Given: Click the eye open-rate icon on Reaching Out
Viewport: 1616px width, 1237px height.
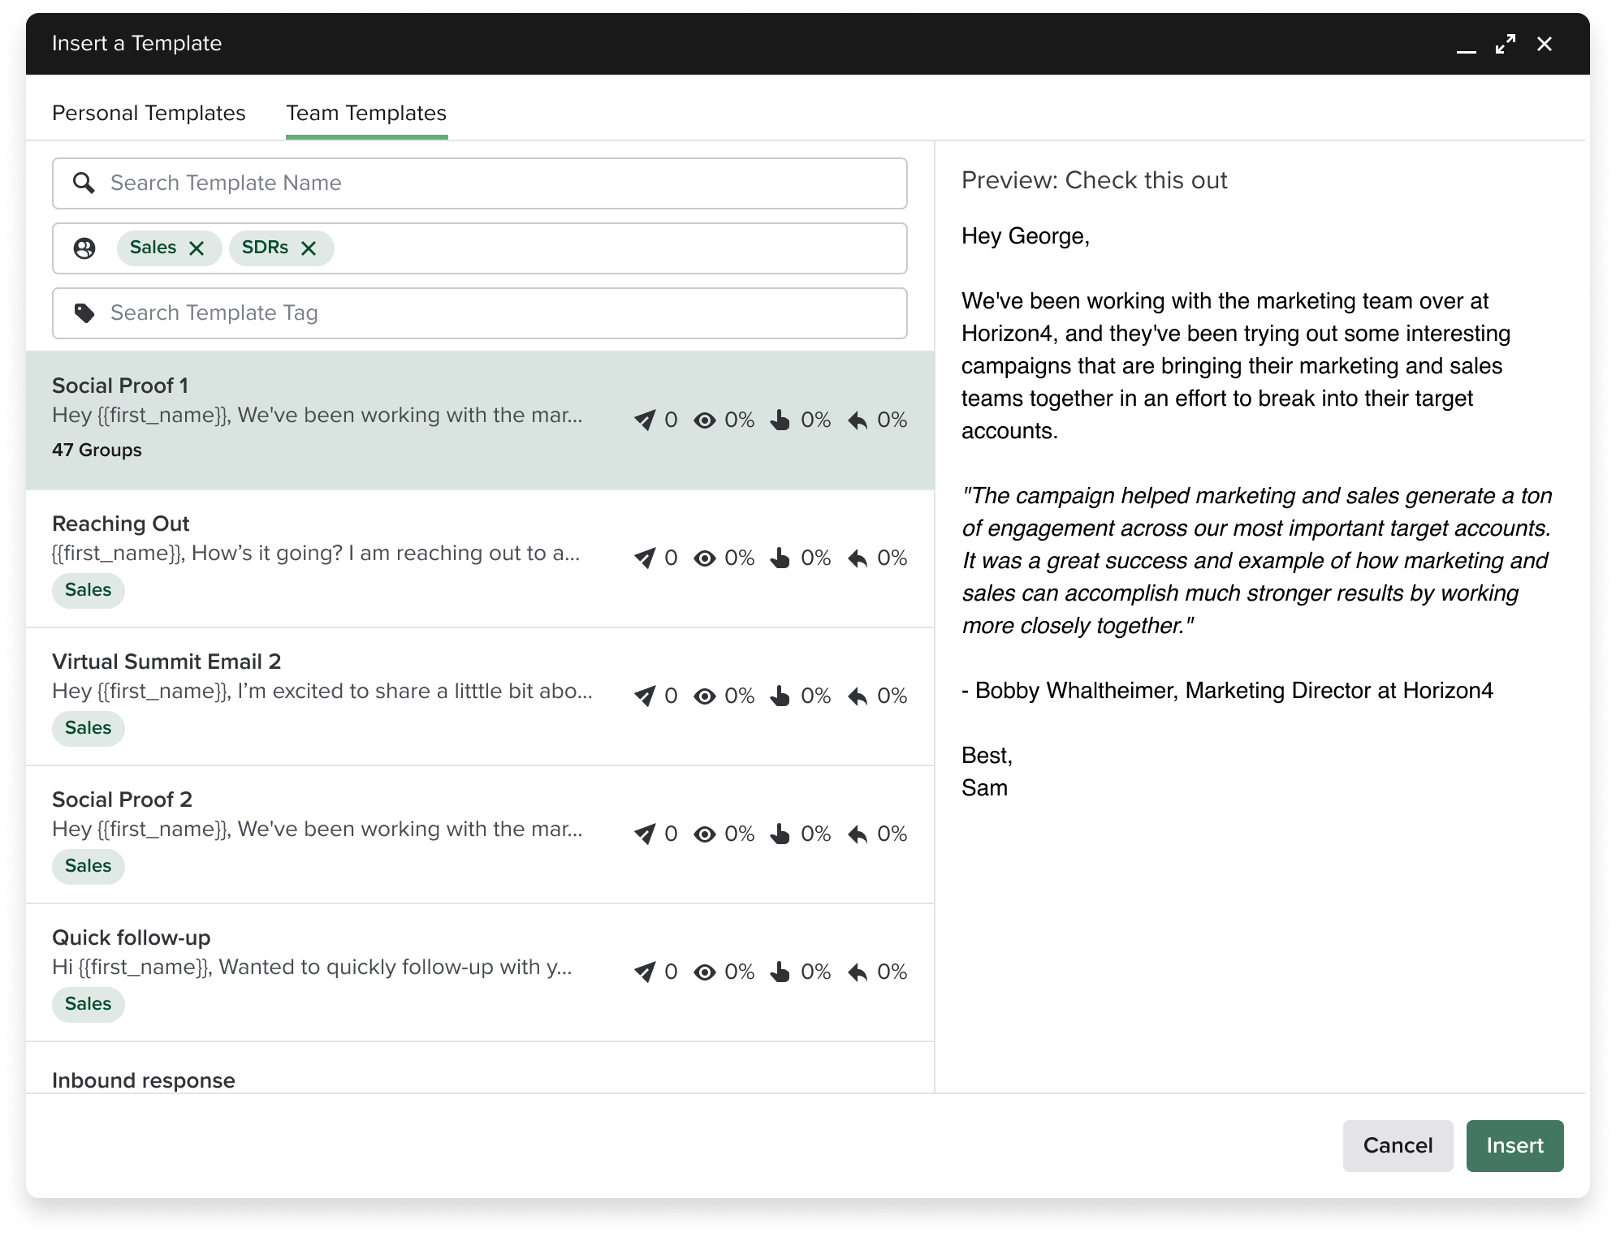Looking at the screenshot, I should pyautogui.click(x=705, y=558).
